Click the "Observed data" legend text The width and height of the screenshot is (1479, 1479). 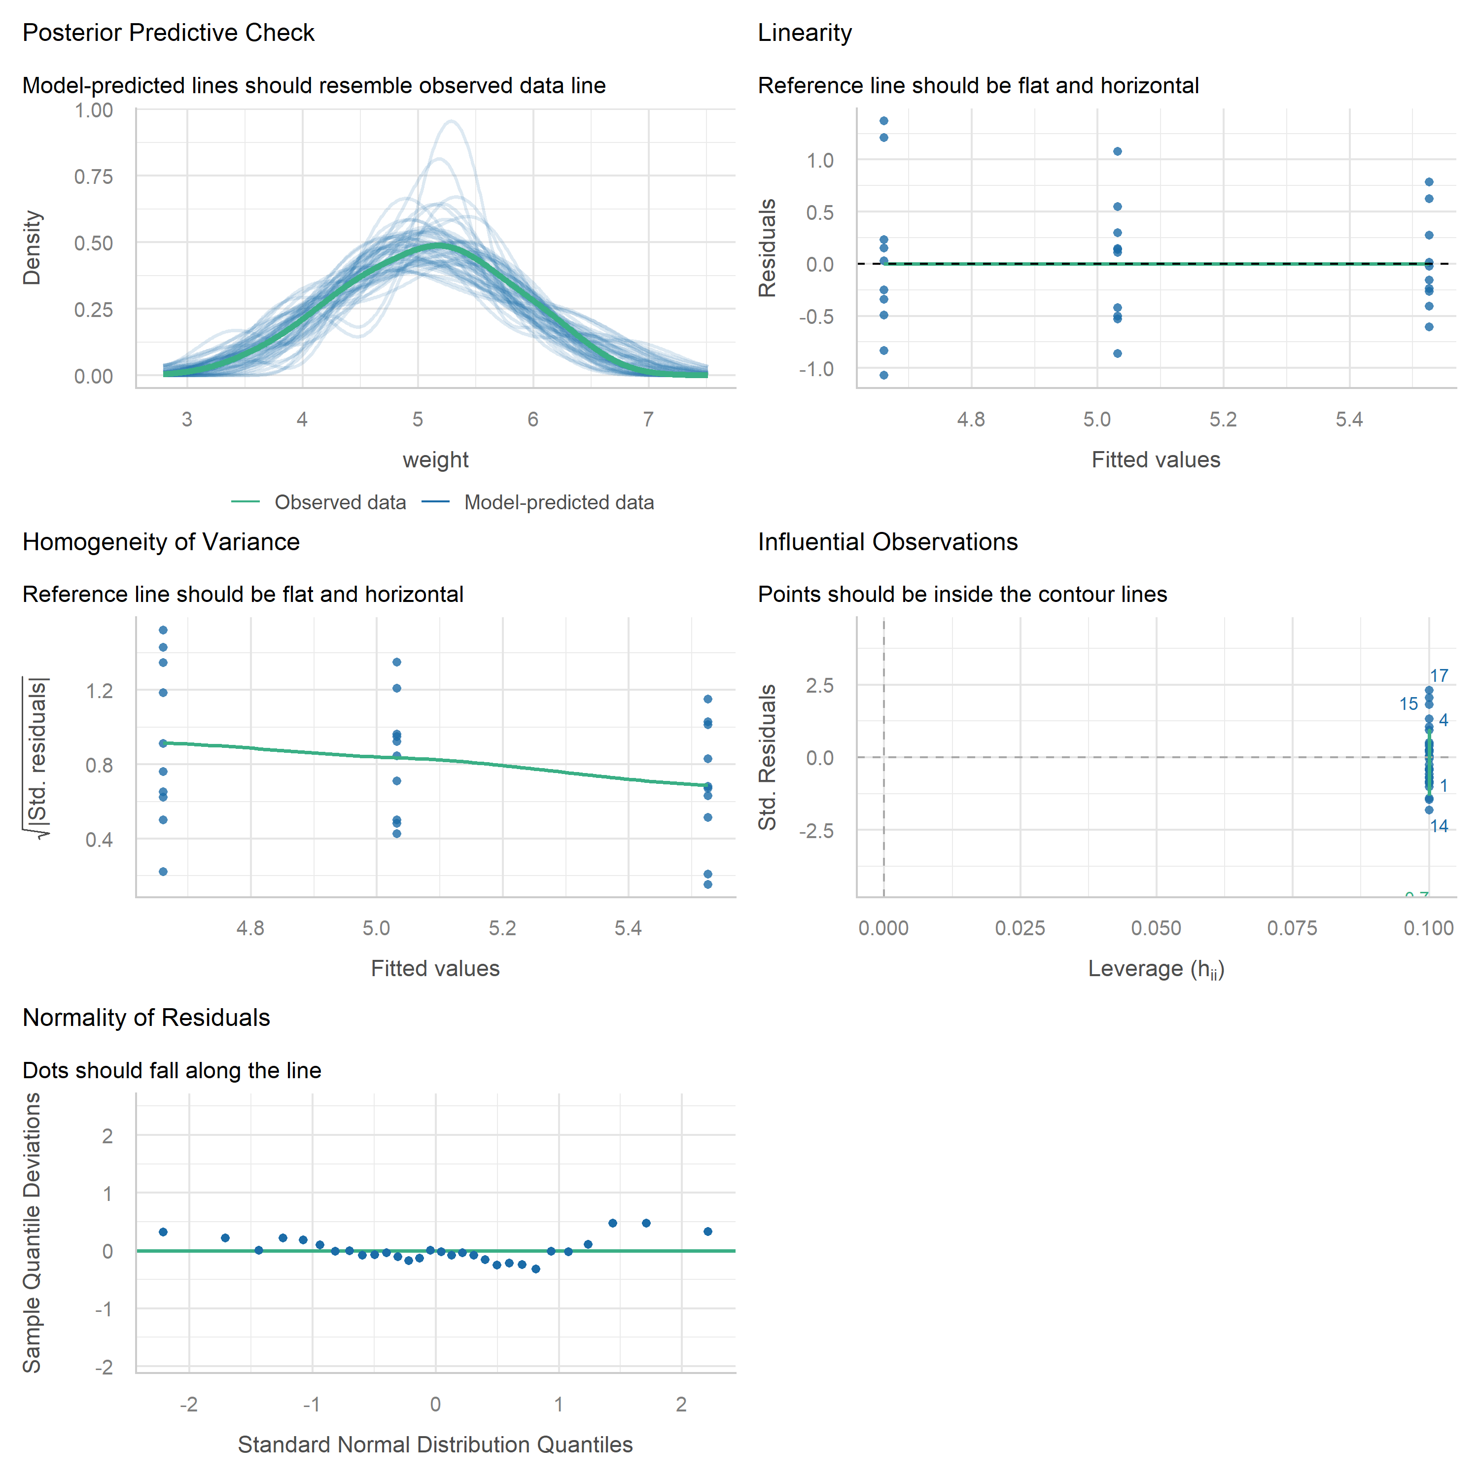coord(340,502)
